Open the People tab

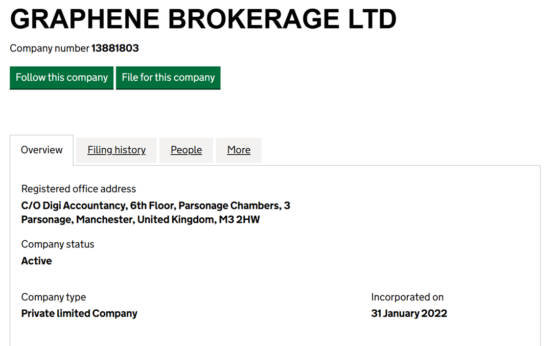(186, 150)
